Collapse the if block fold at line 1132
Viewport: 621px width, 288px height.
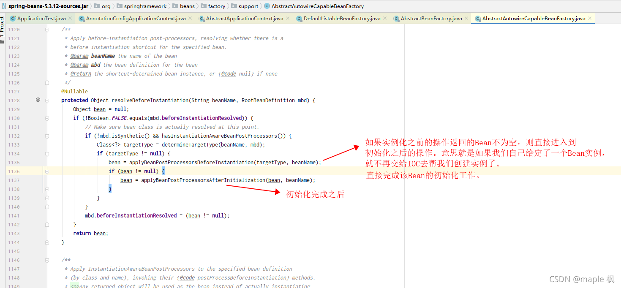tap(46, 136)
